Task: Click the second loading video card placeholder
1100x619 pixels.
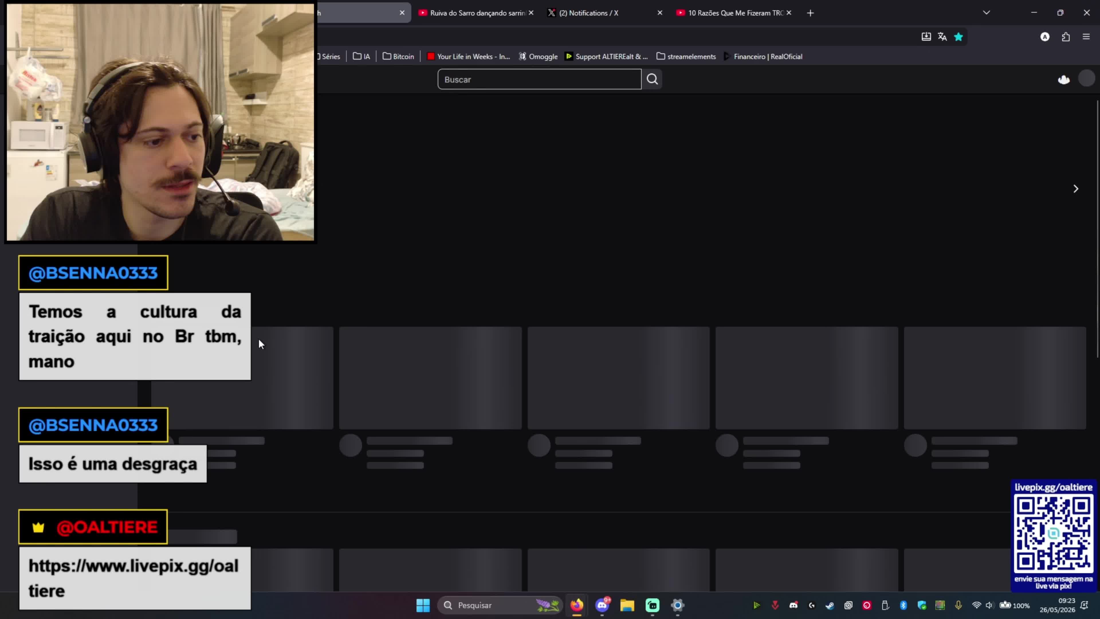Action: (431, 378)
